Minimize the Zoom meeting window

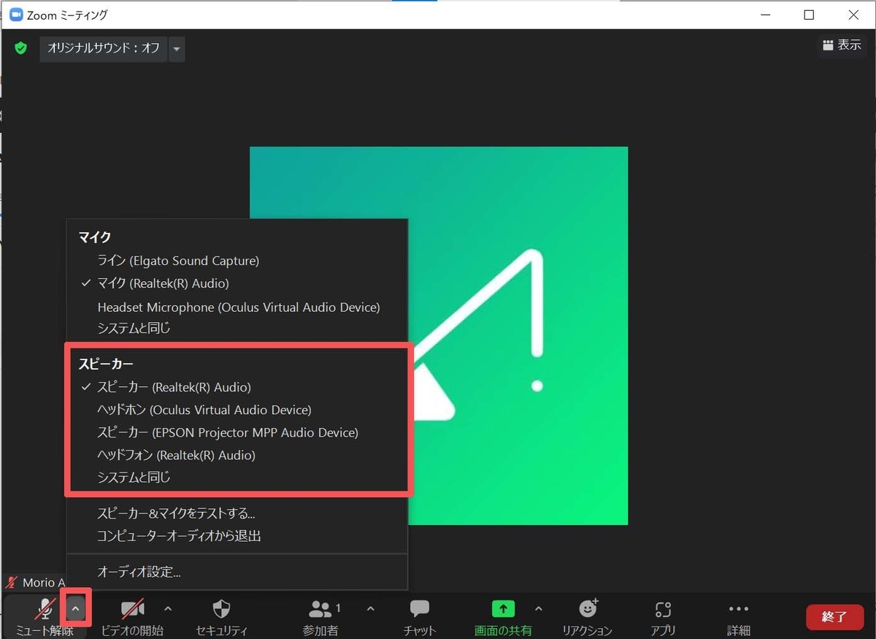tap(766, 15)
